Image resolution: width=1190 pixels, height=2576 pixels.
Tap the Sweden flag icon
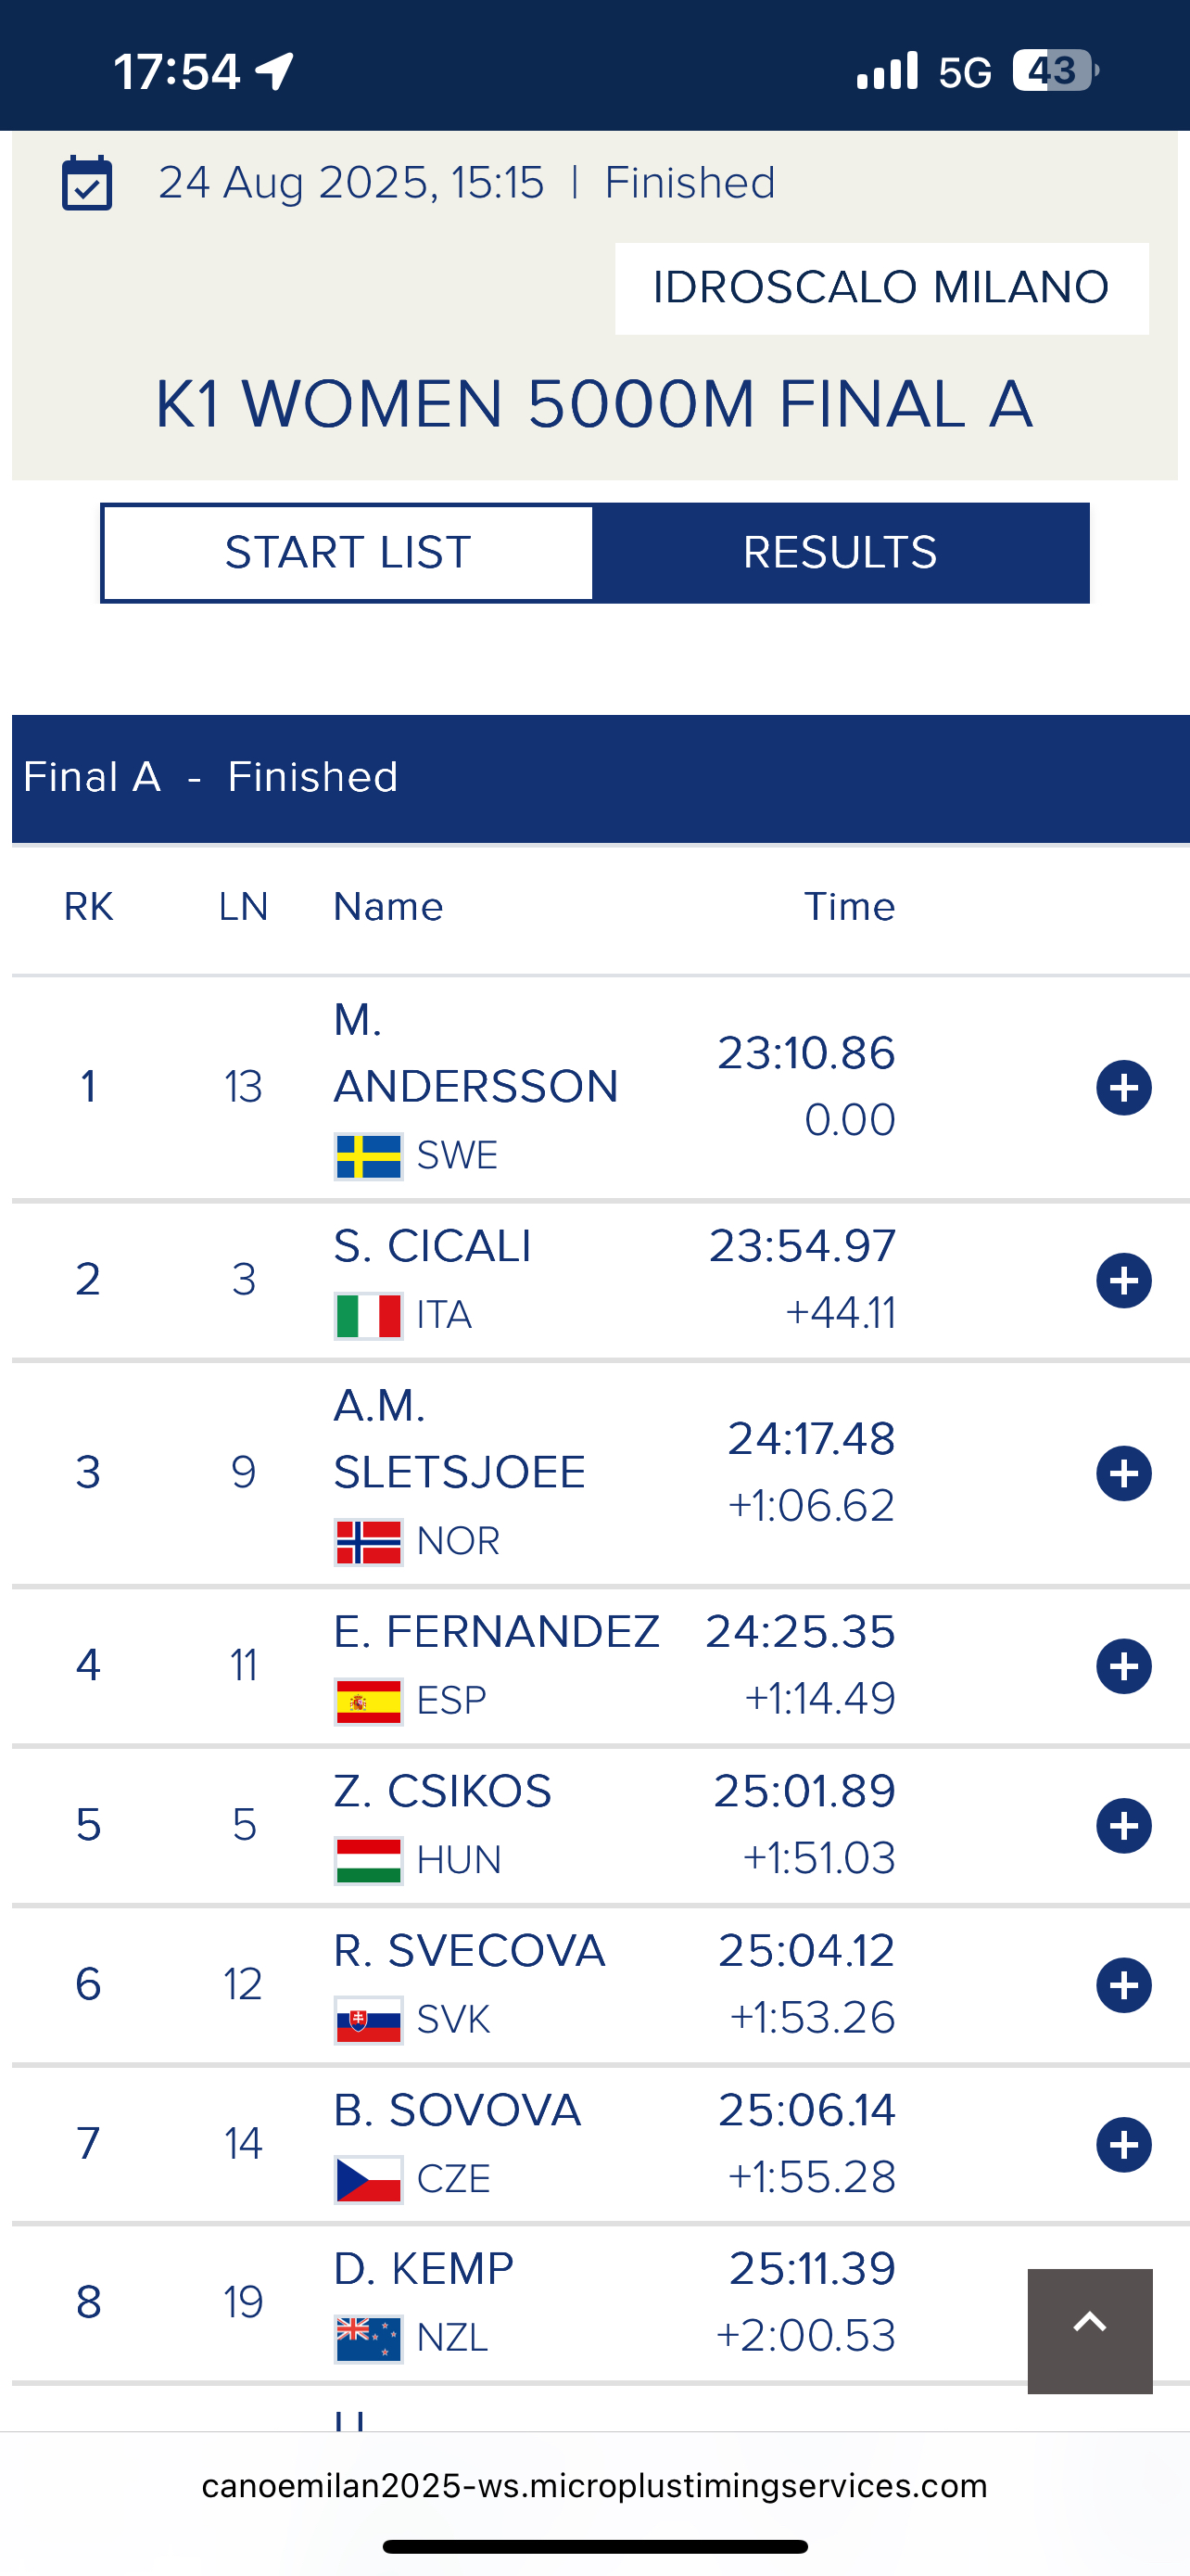point(369,1157)
